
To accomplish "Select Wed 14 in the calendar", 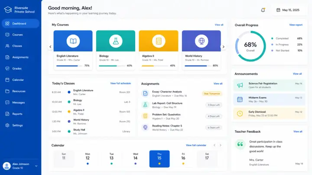I will coord(135,159).
